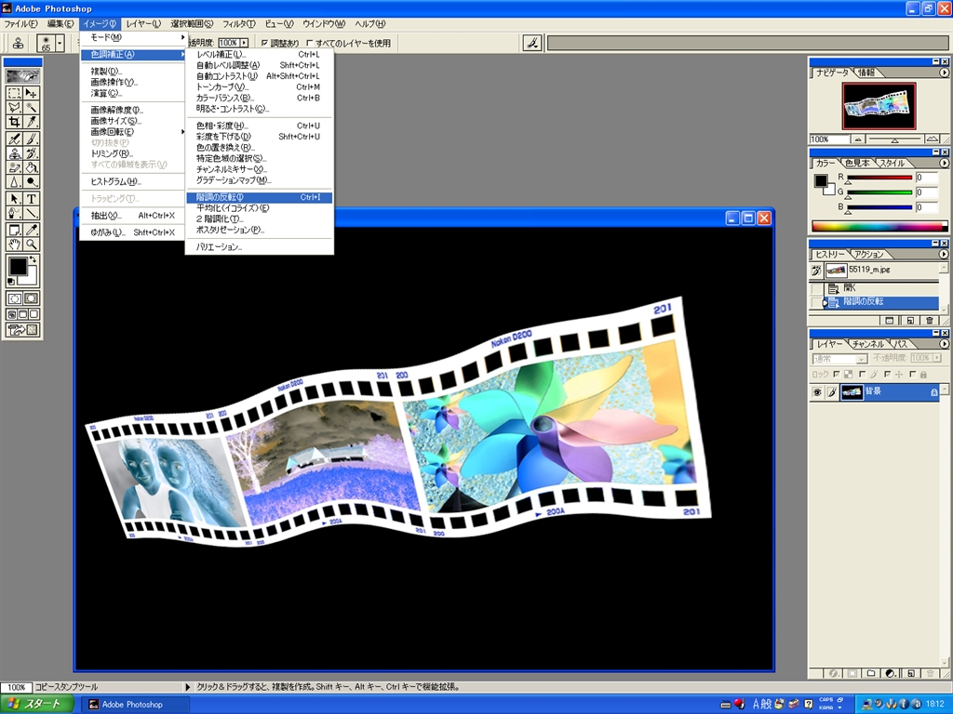
Task: Select the Slice tool
Action: coord(31,122)
